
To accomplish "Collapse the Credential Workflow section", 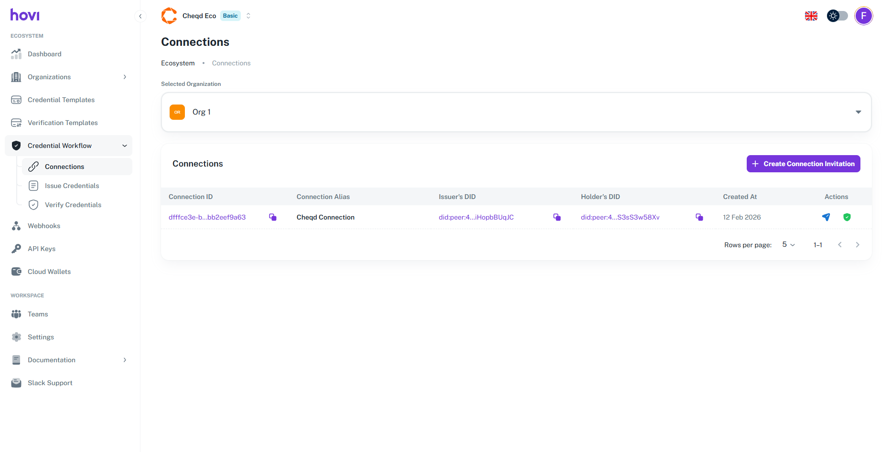I will click(x=125, y=146).
